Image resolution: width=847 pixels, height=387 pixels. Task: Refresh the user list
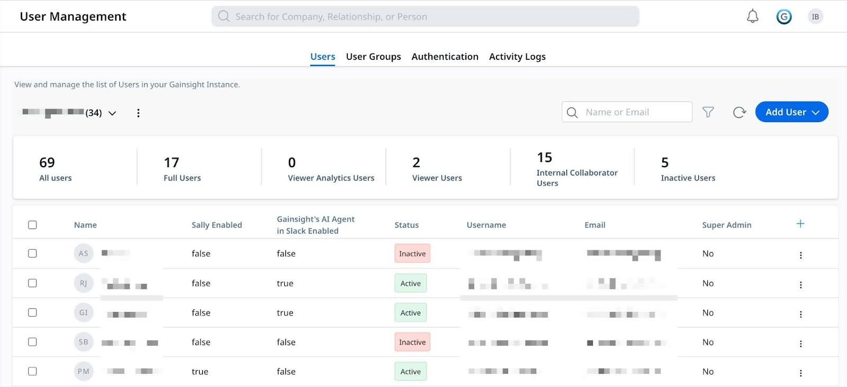click(x=739, y=112)
